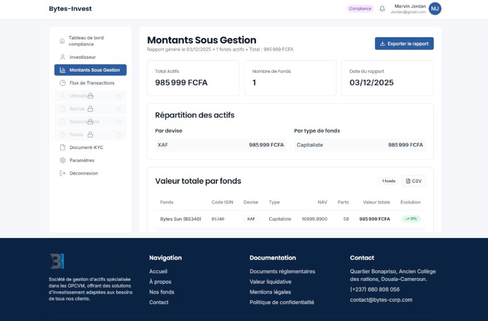Open the Valeur liquidative footer link
This screenshot has height=321, width=488.
270,282
